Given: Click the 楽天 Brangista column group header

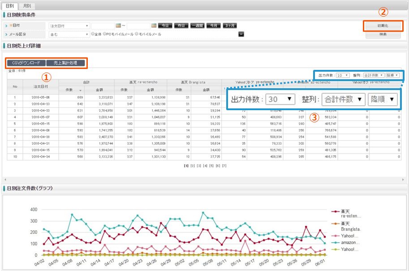Looking at the screenshot, I should [x=194, y=82].
